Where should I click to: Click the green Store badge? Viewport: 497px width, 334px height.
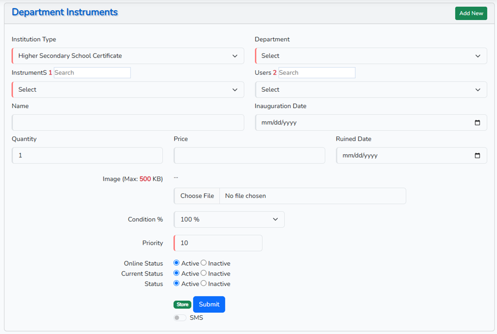182,304
